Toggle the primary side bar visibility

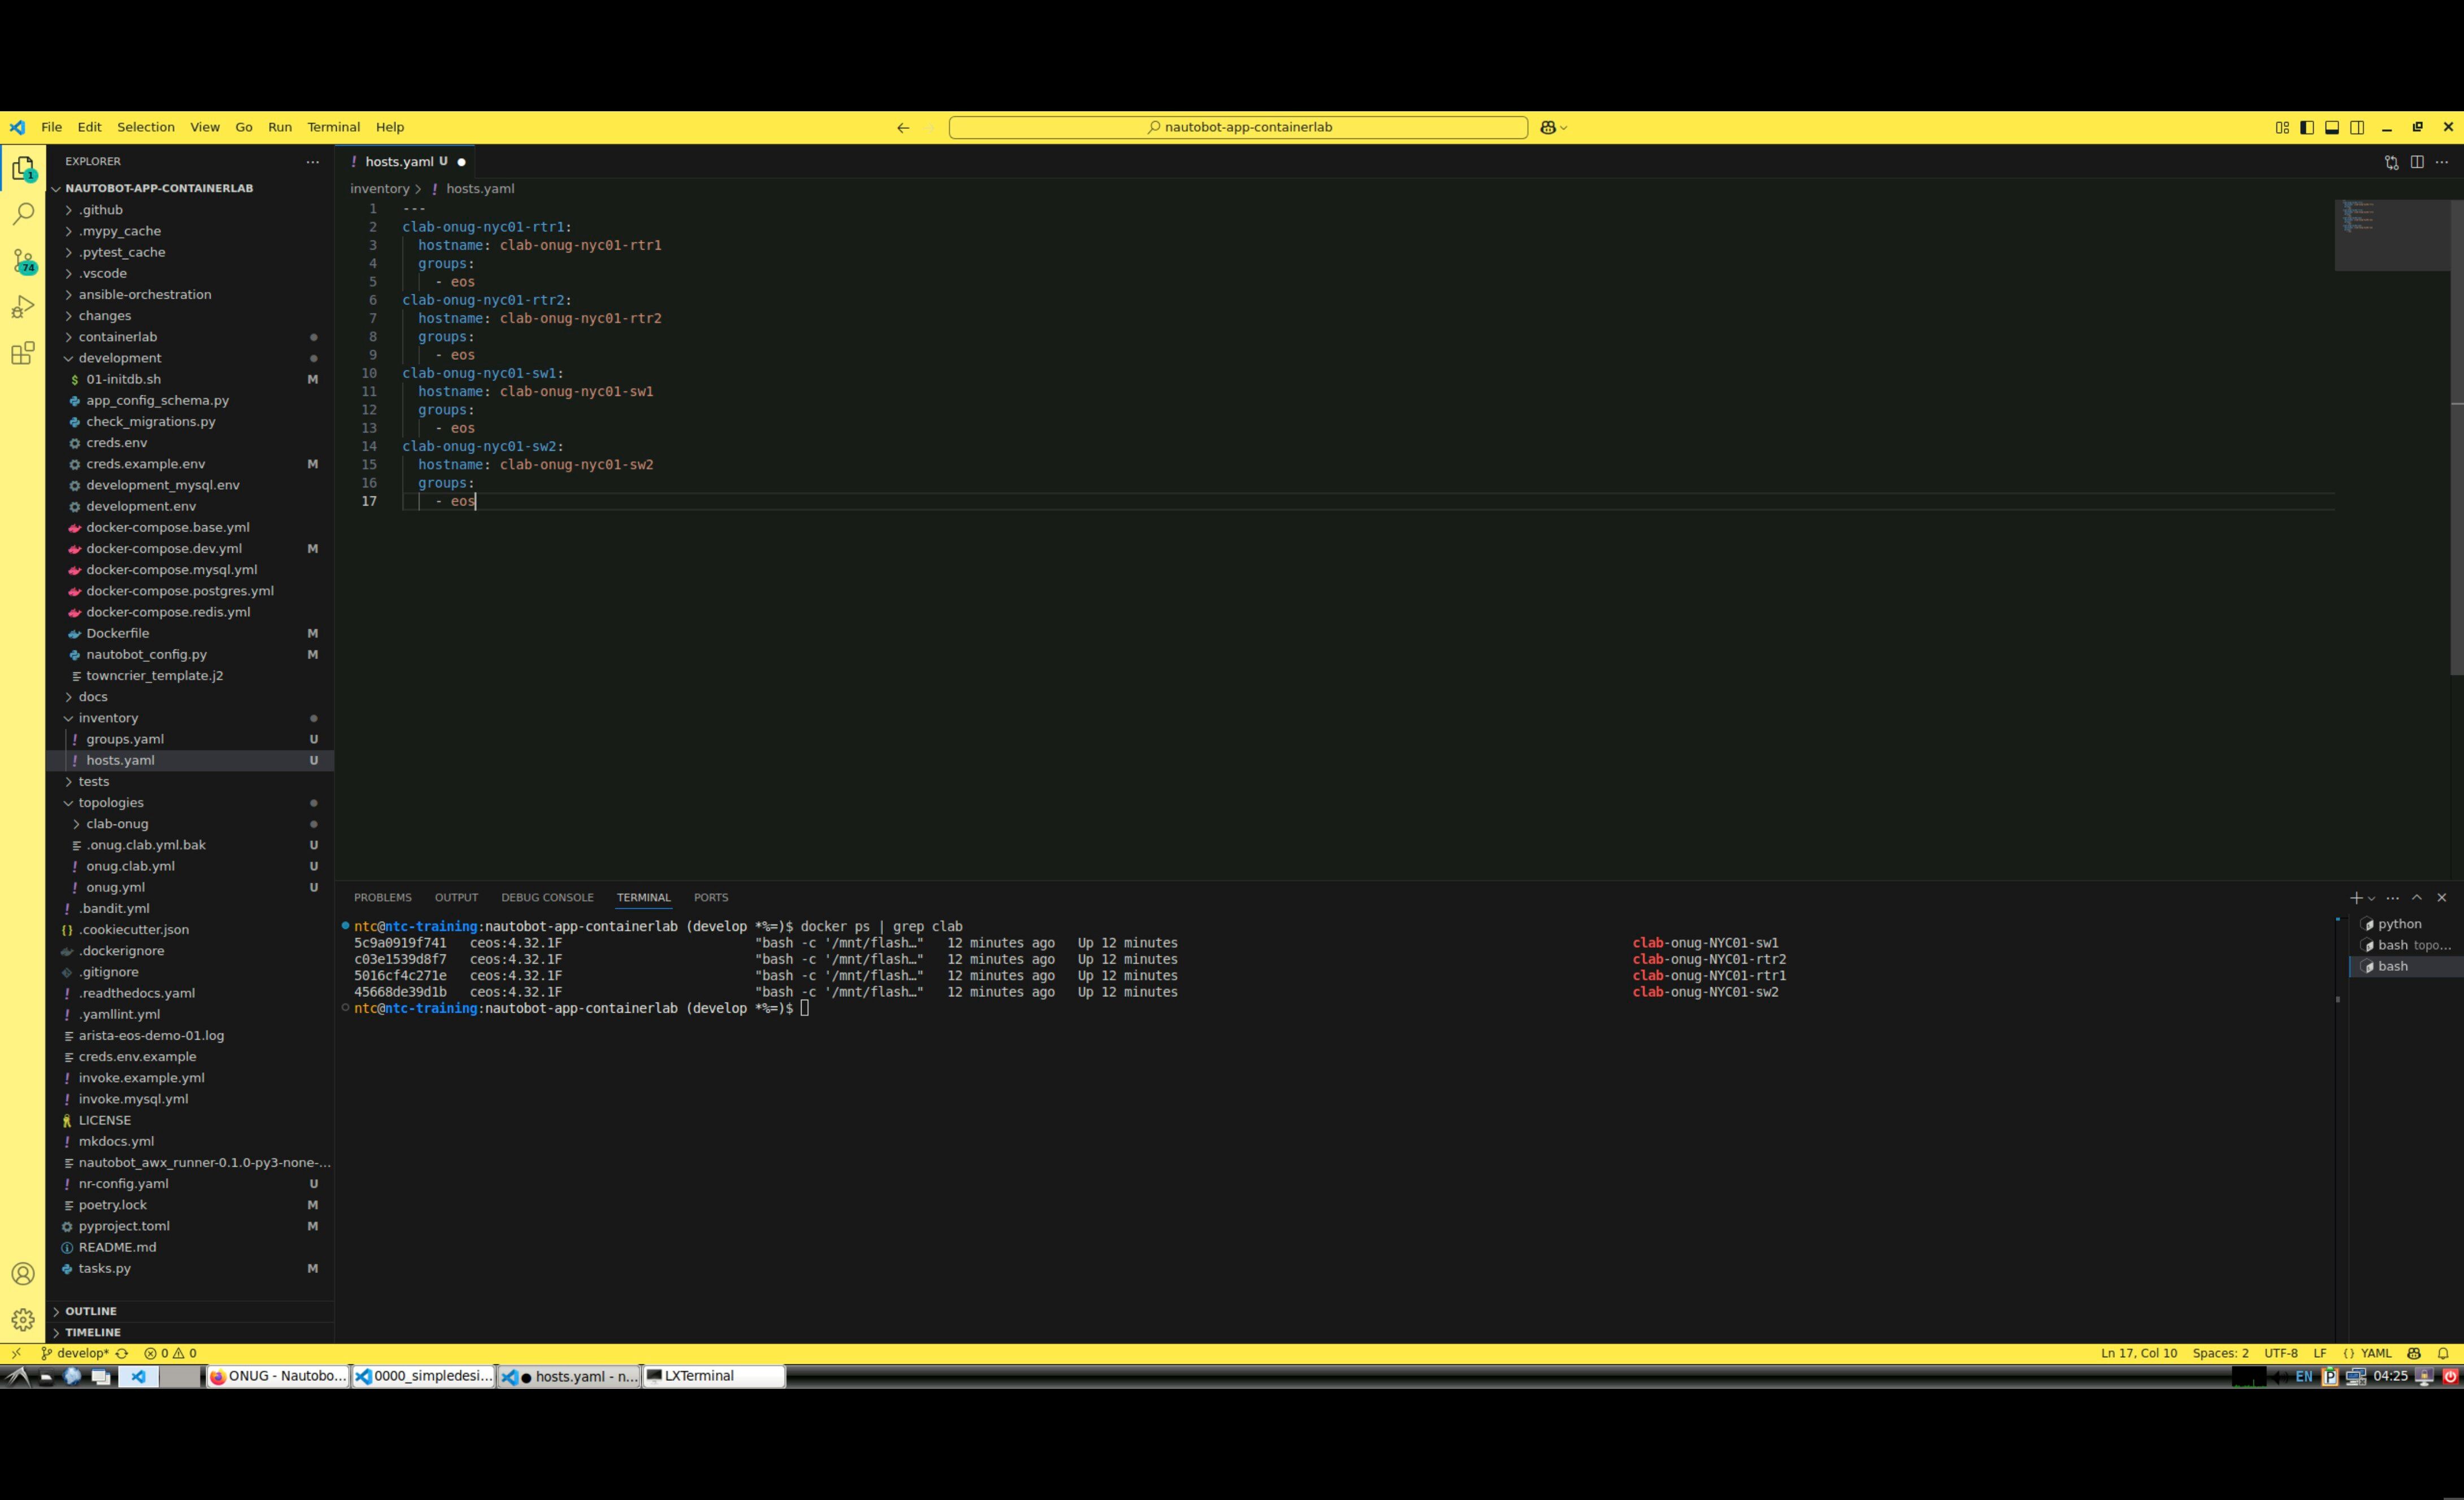pos(2307,127)
